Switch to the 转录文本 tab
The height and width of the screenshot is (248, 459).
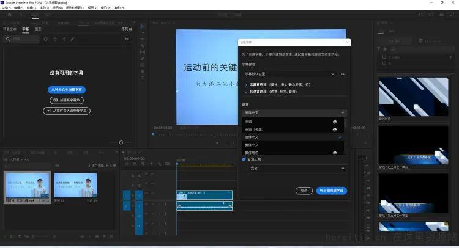(10, 29)
